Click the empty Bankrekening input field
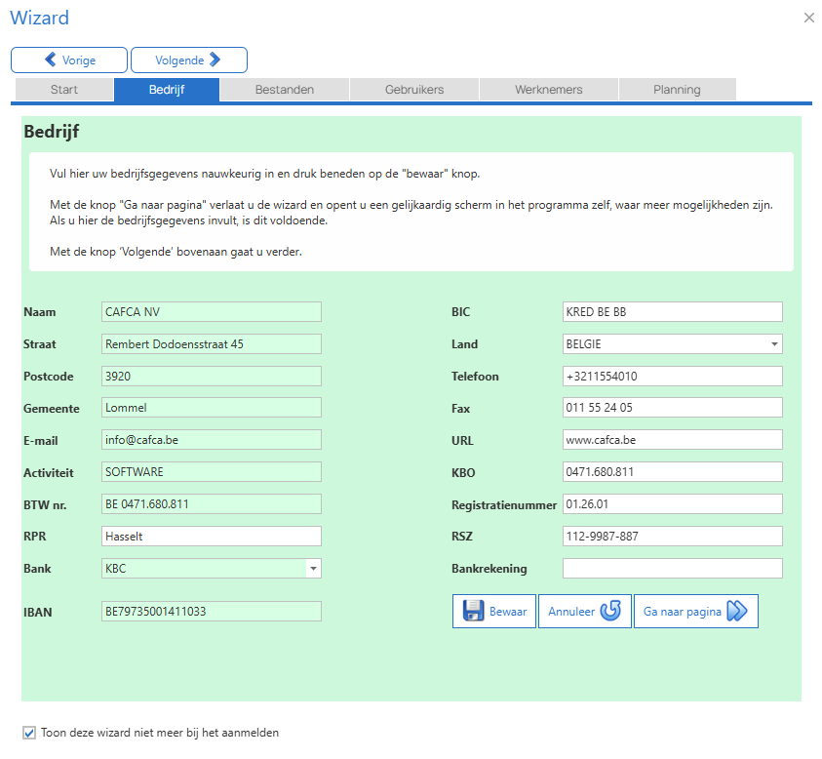This screenshot has height=759, width=822. click(673, 569)
